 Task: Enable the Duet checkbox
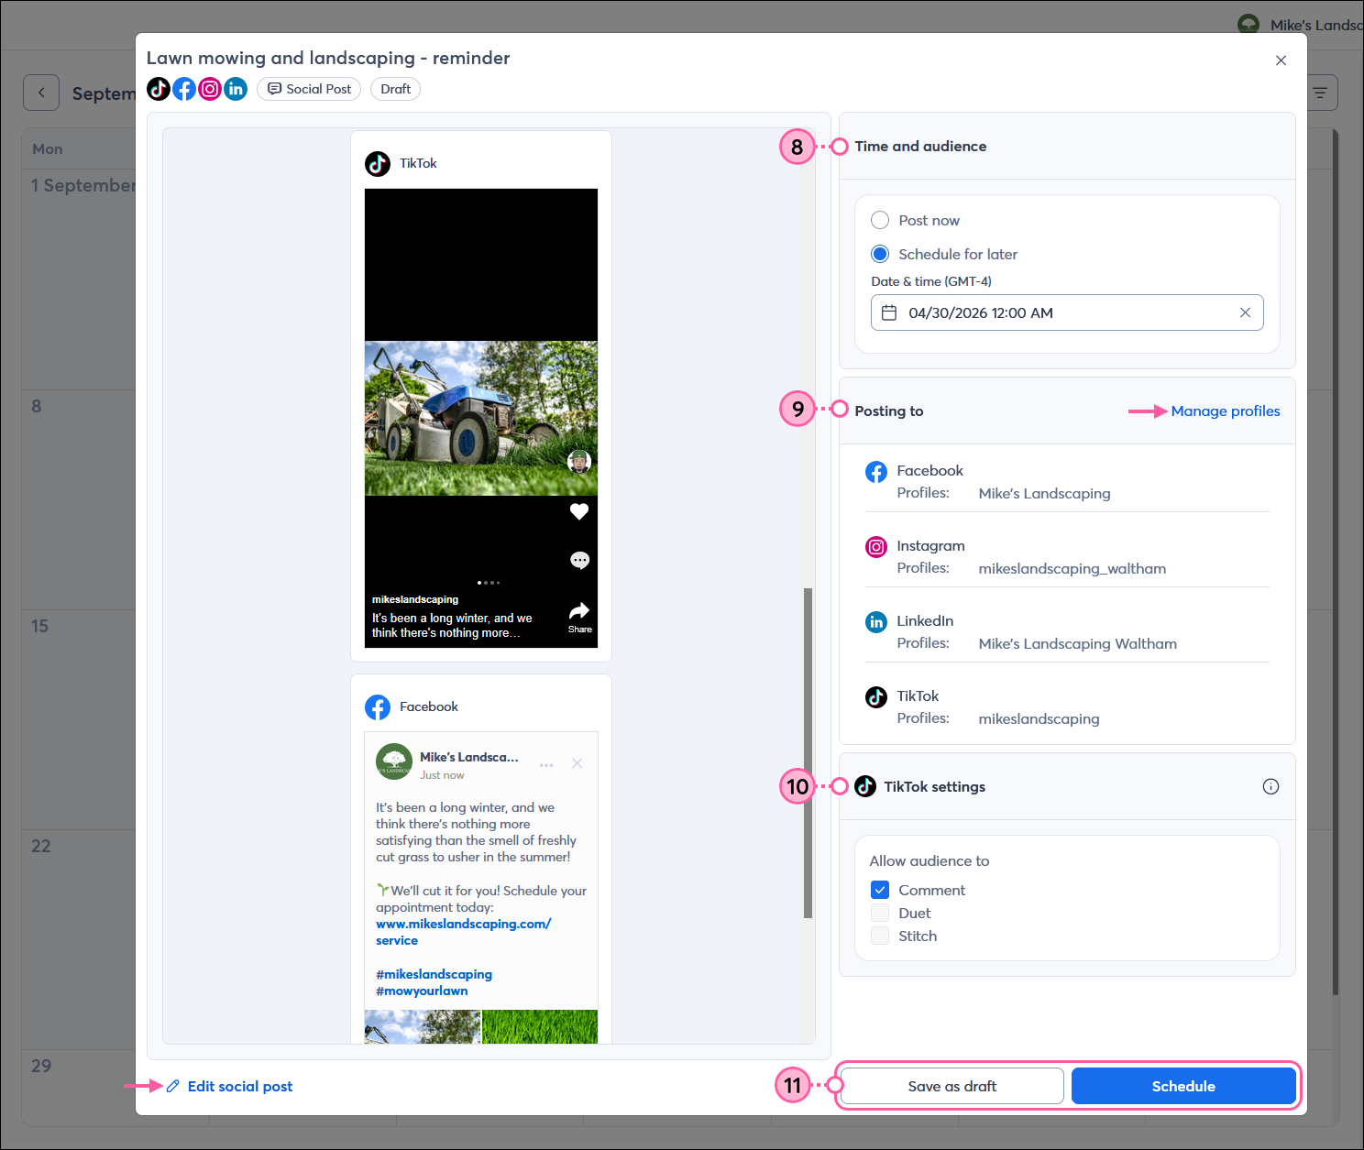[x=879, y=913]
